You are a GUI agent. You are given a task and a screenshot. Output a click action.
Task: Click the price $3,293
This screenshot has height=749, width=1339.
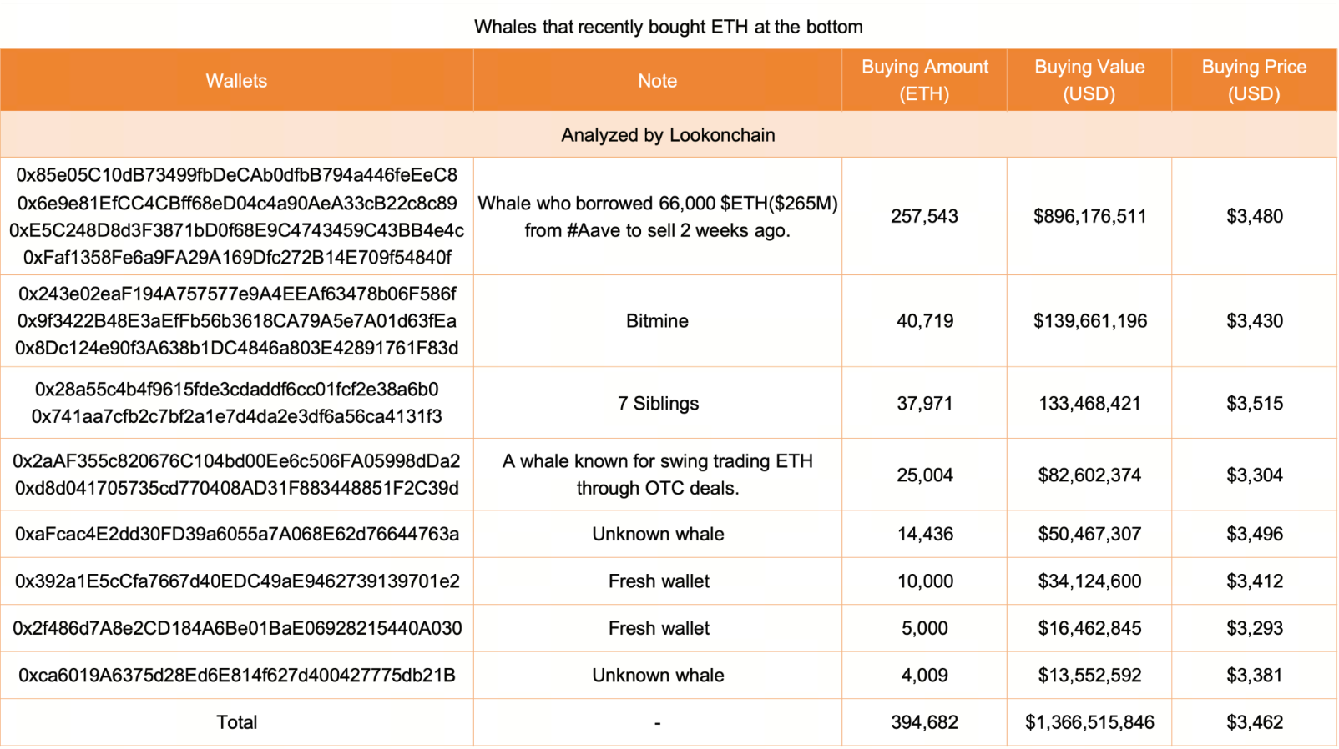point(1255,629)
